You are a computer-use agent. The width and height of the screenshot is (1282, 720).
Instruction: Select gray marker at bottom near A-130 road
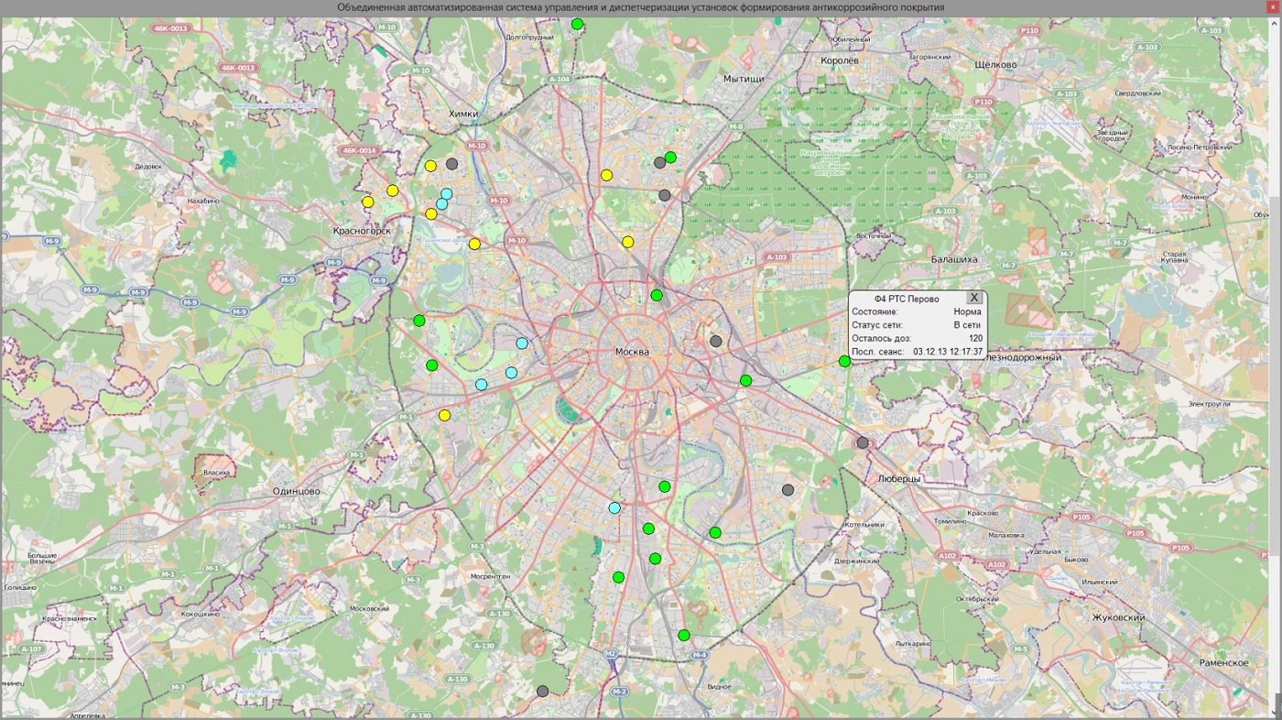(x=542, y=692)
